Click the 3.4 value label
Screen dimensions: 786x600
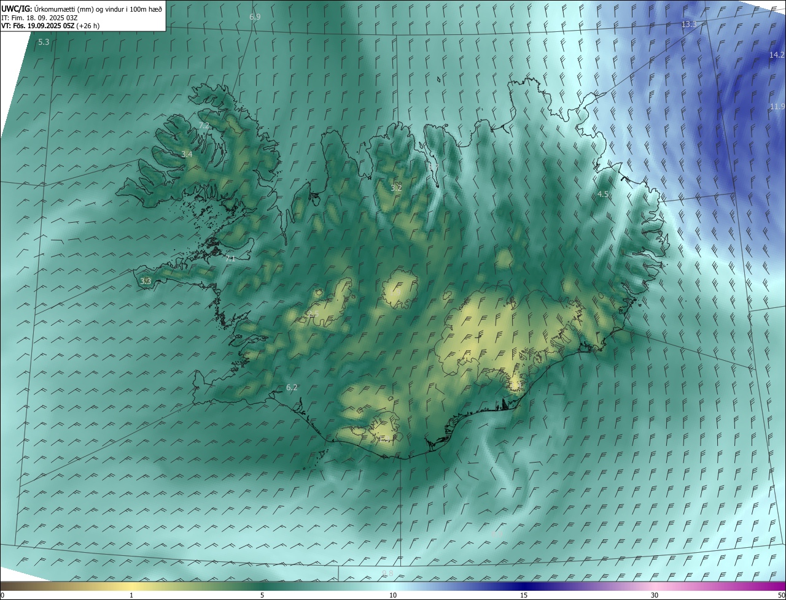(x=187, y=155)
